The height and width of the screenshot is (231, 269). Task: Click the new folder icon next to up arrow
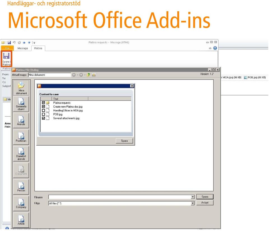94,75
